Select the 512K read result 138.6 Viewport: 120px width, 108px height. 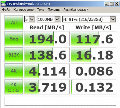tap(47, 55)
